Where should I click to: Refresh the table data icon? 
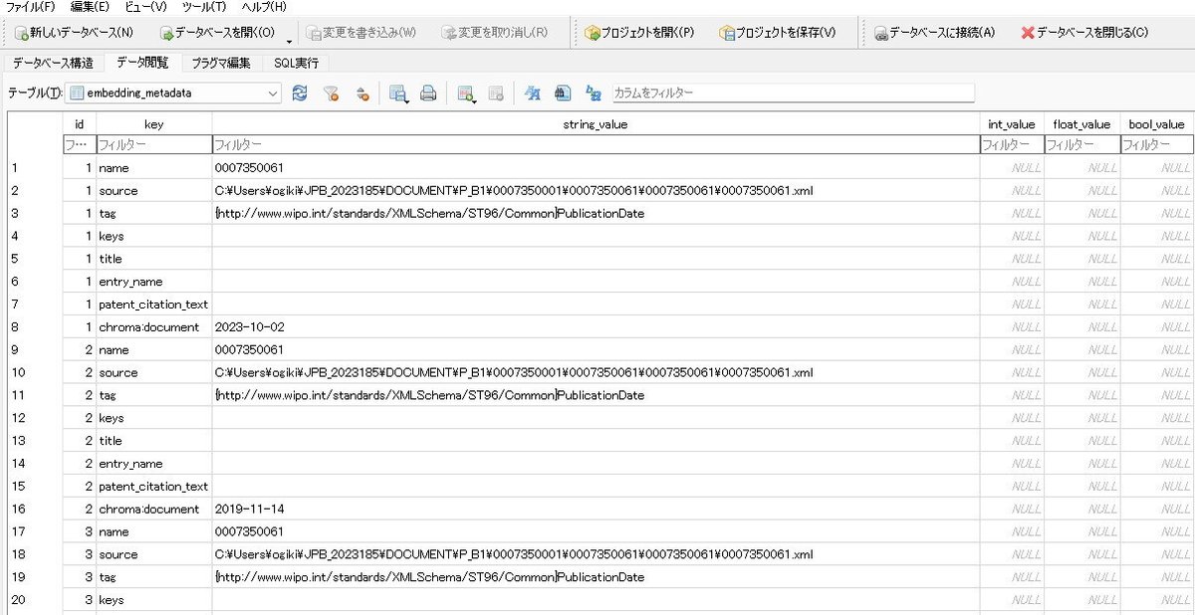click(300, 93)
